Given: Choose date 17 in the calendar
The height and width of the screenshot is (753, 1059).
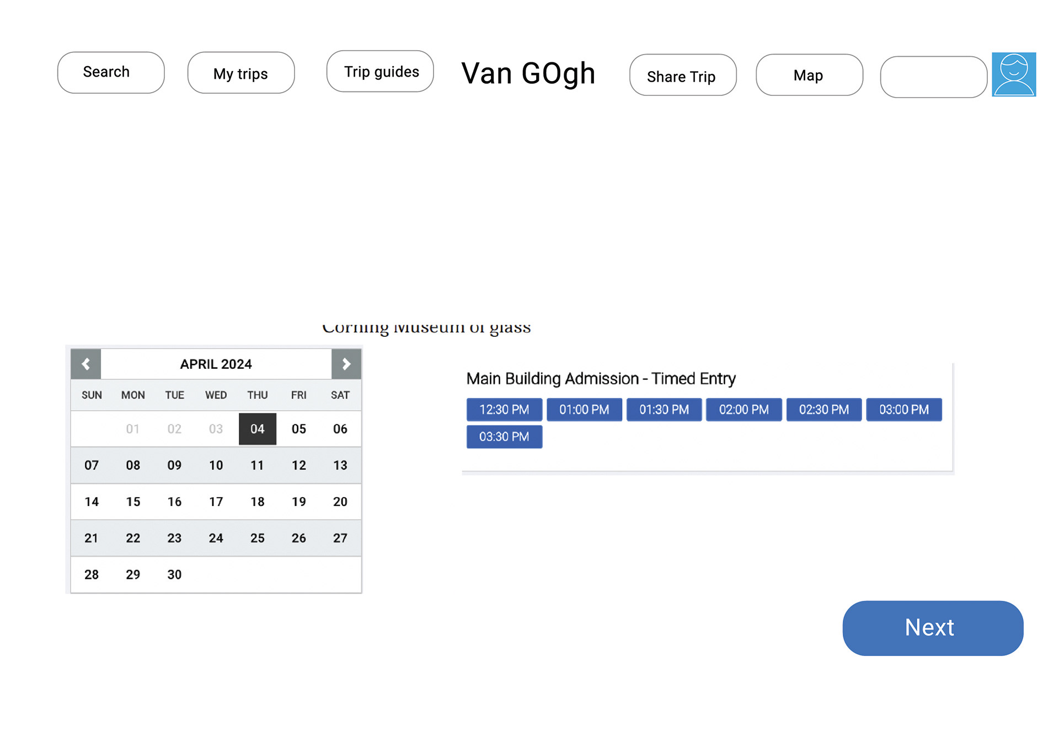Looking at the screenshot, I should pyautogui.click(x=216, y=502).
